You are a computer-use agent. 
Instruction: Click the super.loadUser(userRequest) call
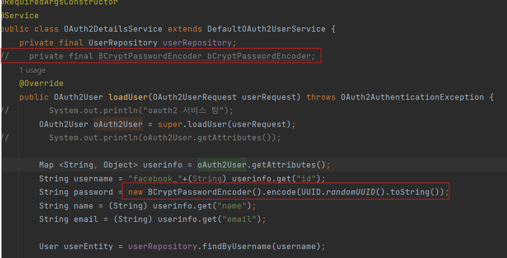[225, 125]
